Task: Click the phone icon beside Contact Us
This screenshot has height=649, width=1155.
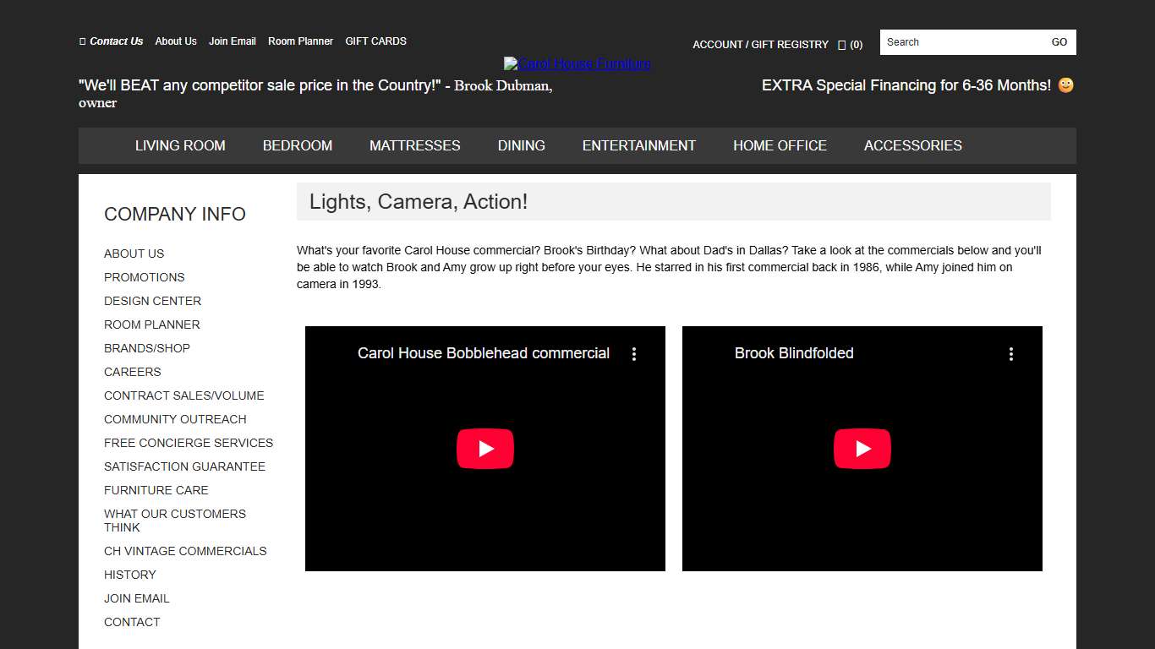Action: tap(81, 41)
